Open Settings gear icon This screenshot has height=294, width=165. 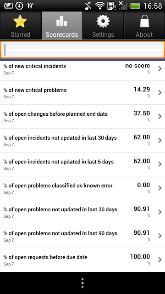pos(103,21)
